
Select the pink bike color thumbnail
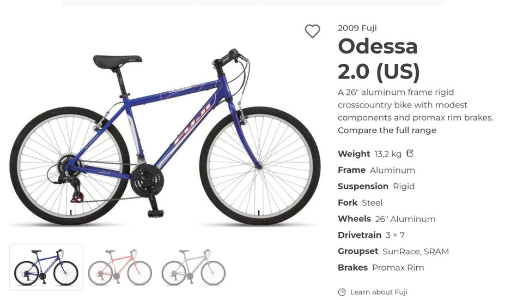(x=120, y=267)
